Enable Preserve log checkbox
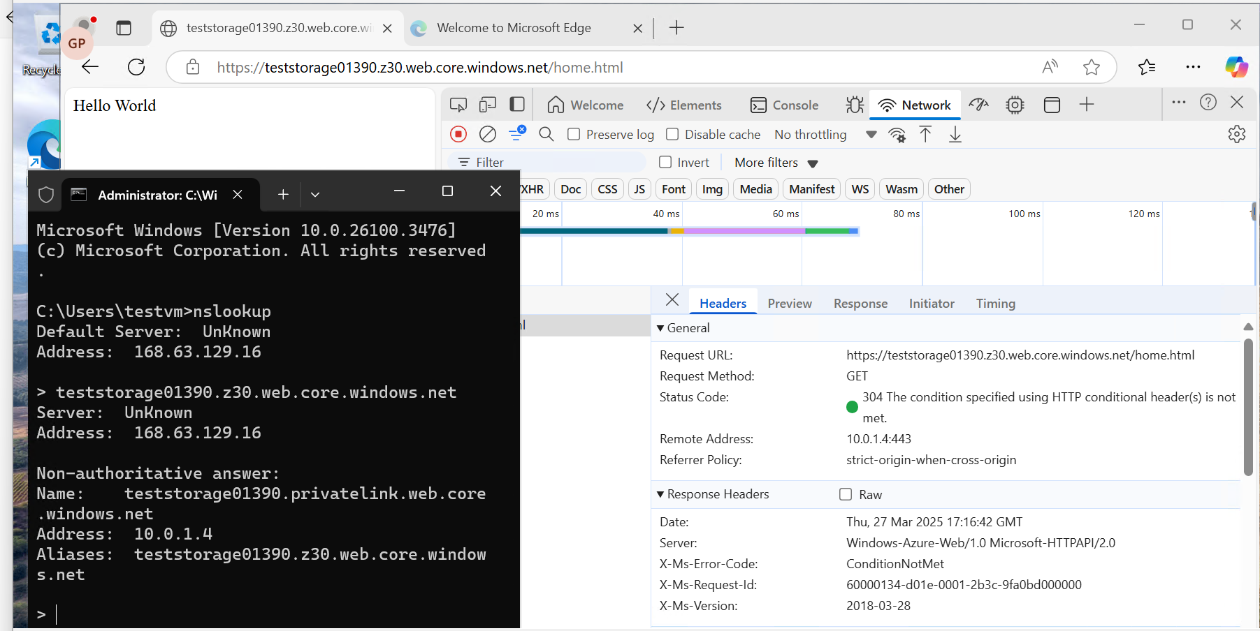1260x631 pixels. point(574,134)
